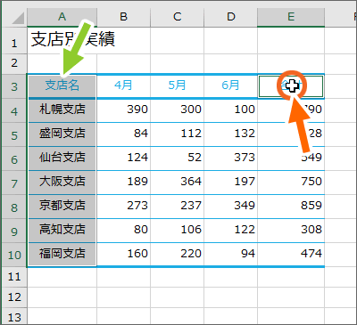Select row 2 header

(14, 64)
